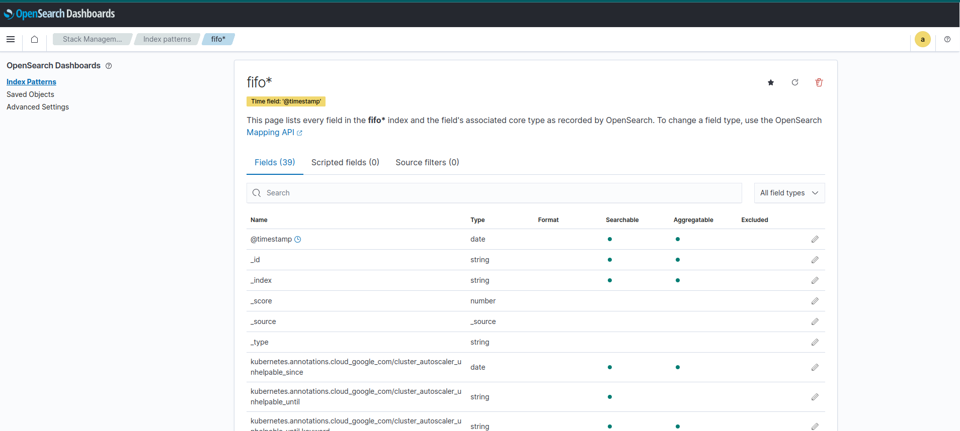Image resolution: width=960 pixels, height=431 pixels.
Task: Sort by Type column header
Action: 477,220
